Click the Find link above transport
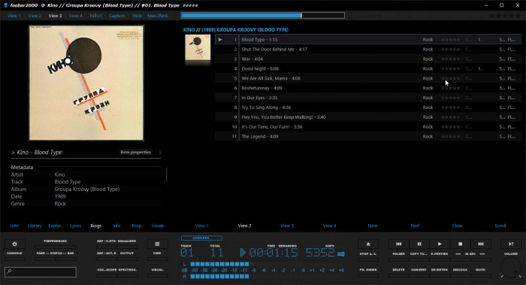526x285 pixels. tap(415, 226)
